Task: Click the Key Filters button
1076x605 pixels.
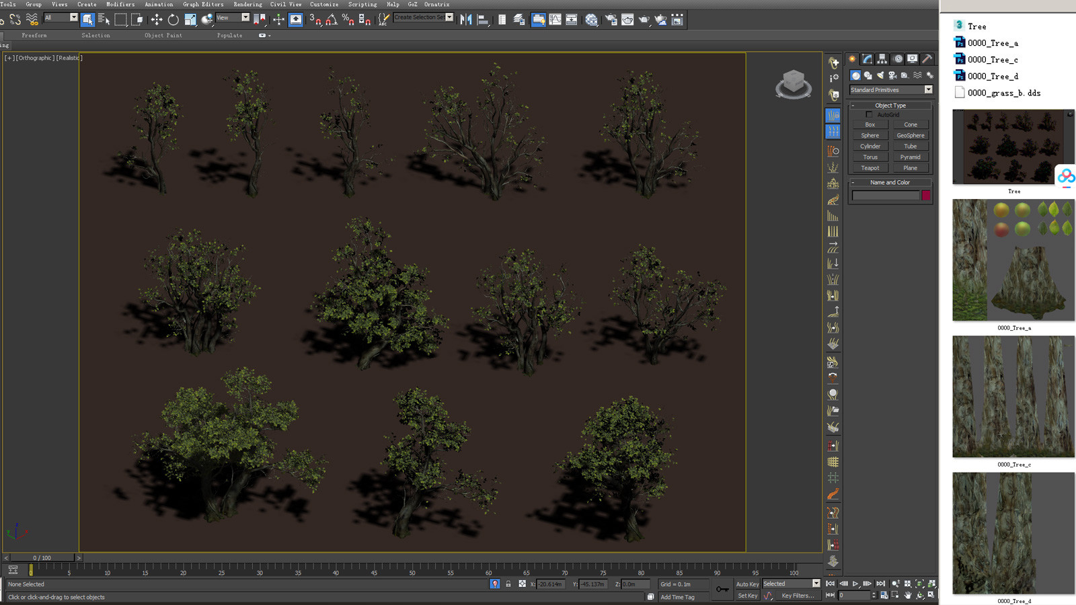Action: 798,596
